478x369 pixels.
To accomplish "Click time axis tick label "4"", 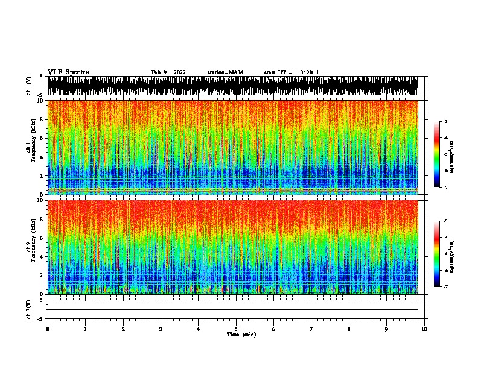I will (199, 329).
